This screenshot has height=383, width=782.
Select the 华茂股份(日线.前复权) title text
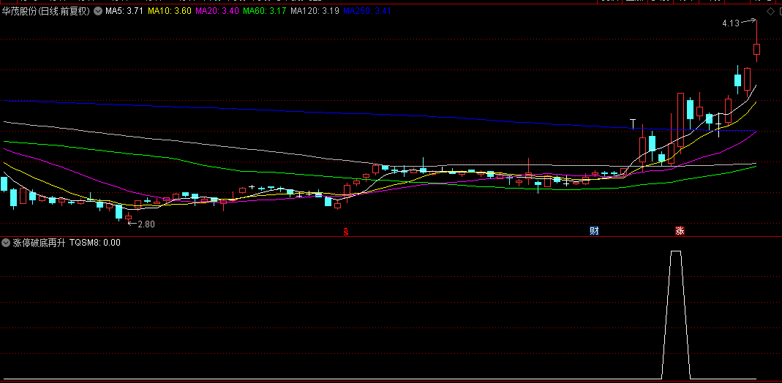[46, 10]
